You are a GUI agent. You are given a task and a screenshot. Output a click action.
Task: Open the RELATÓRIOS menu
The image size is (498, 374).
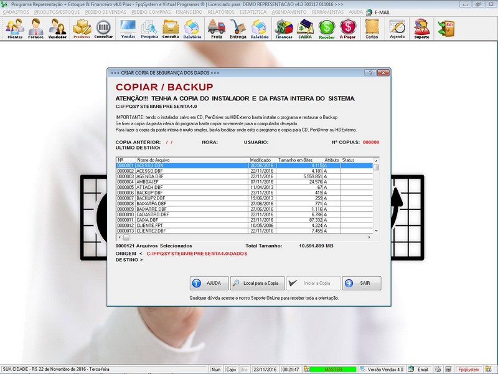coord(221,12)
